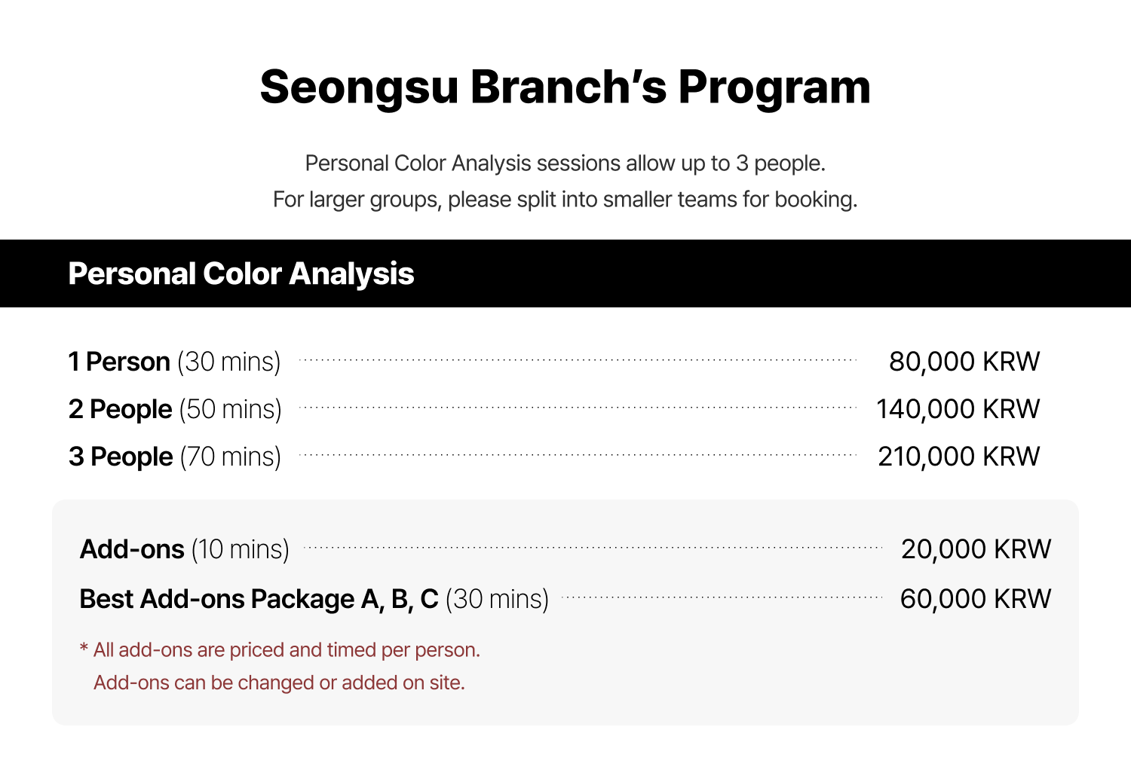Click "Add-ons can be changed or added on site"
The width and height of the screenshot is (1131, 779).
point(279,683)
